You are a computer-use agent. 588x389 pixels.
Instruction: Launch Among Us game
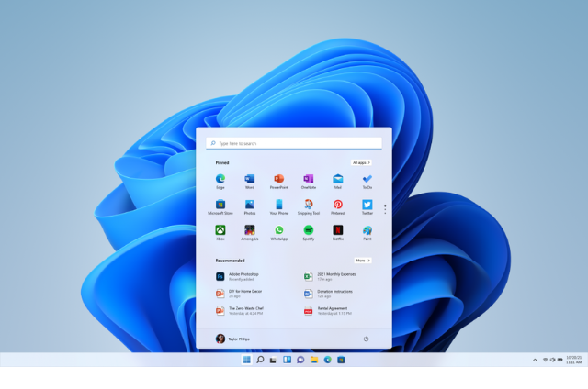(x=250, y=233)
